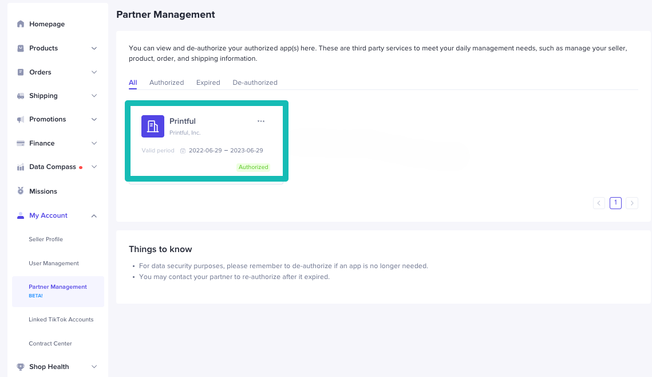Open the Contract Center page
This screenshot has width=652, height=377.
[50, 343]
